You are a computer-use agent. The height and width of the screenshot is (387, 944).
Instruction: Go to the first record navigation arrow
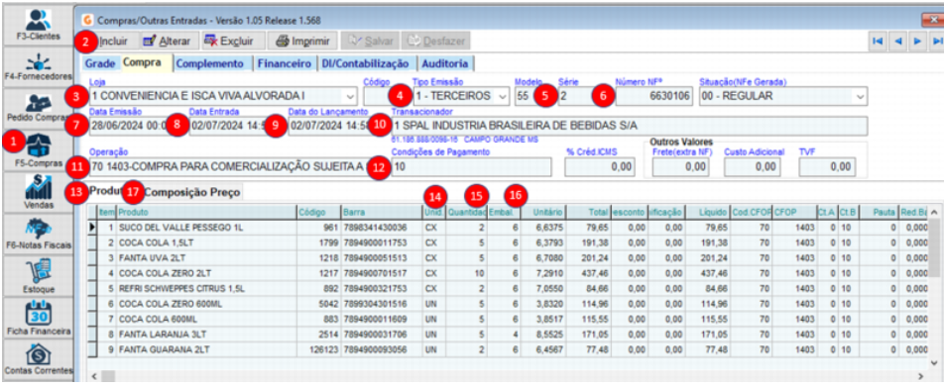pyautogui.click(x=878, y=41)
